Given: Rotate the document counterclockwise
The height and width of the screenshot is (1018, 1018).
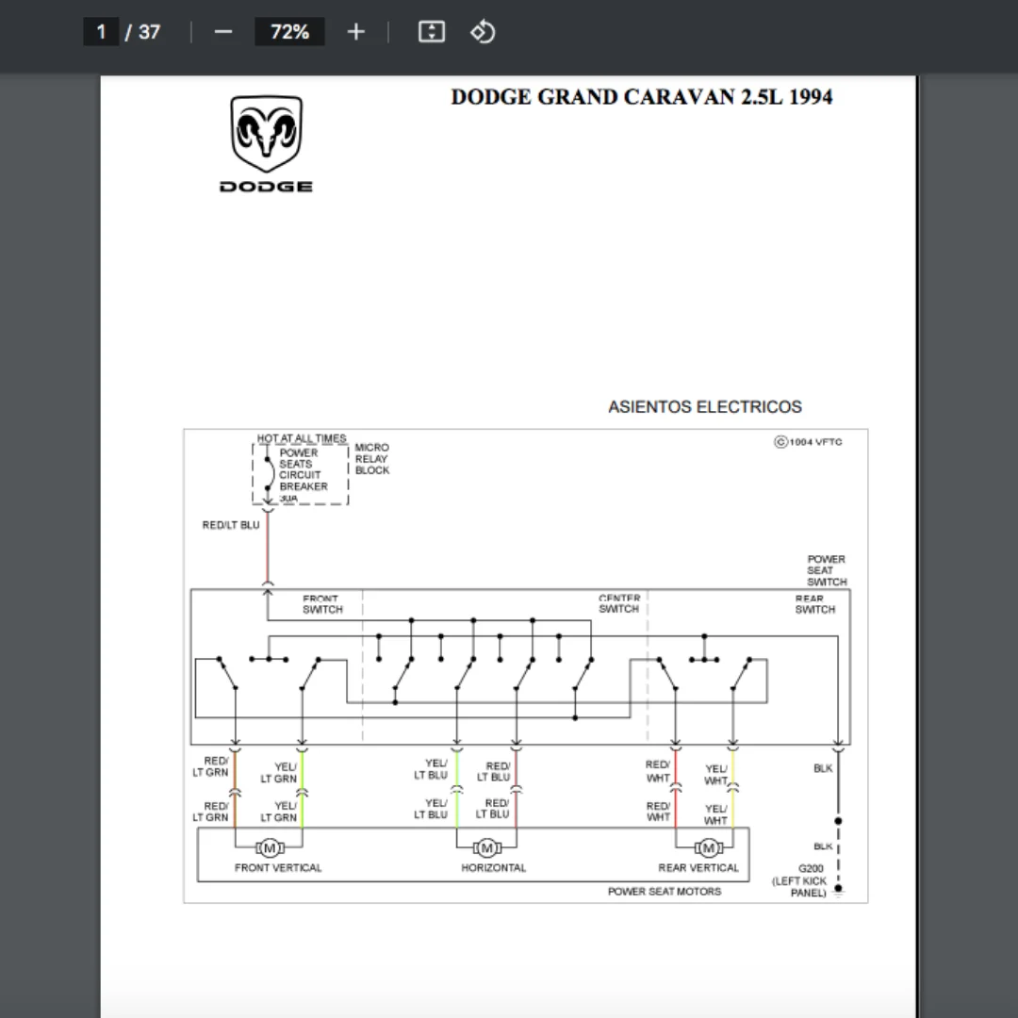Looking at the screenshot, I should 483,32.
